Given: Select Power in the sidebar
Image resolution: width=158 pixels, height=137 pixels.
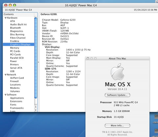Looking at the screenshot, I should [13, 61].
